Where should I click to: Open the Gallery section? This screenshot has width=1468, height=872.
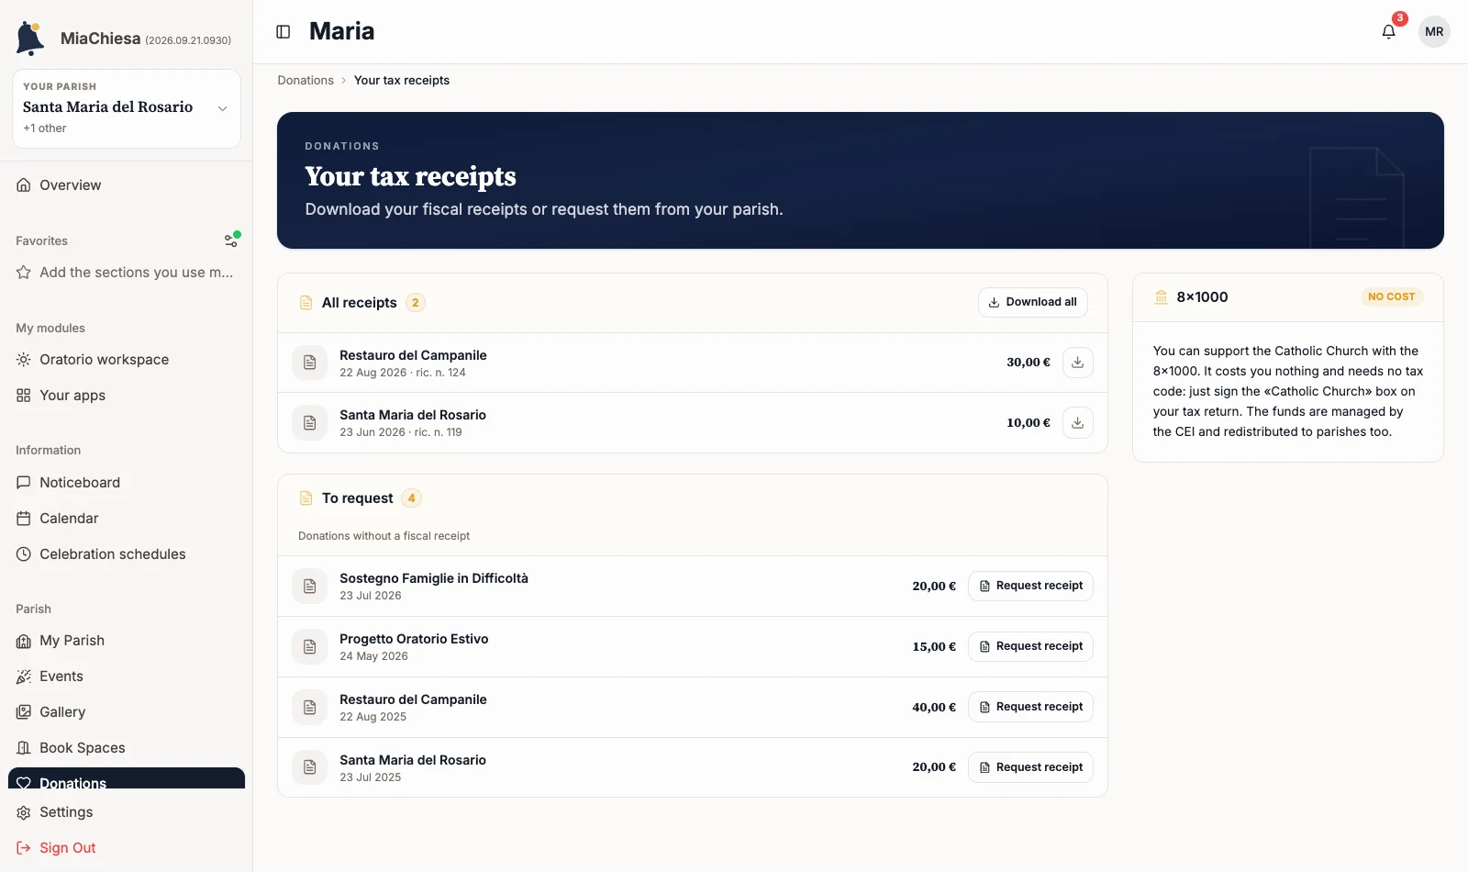[127, 712]
